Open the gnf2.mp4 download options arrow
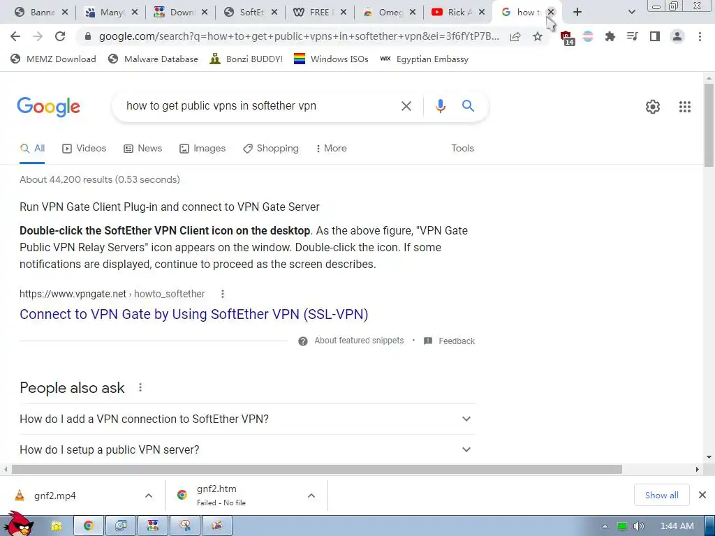This screenshot has height=536, width=715. 149,496
